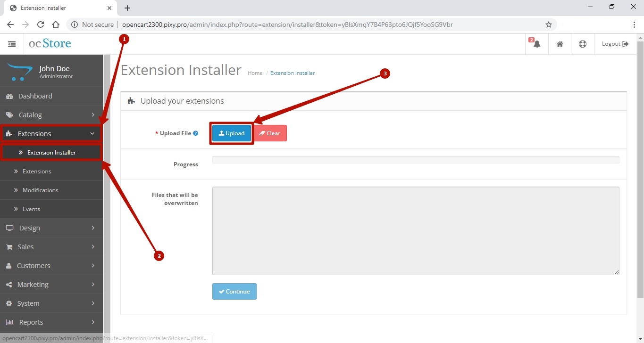Screen dimensions: 644x343
Task: Select Events in the Extensions submenu
Action: click(31, 209)
